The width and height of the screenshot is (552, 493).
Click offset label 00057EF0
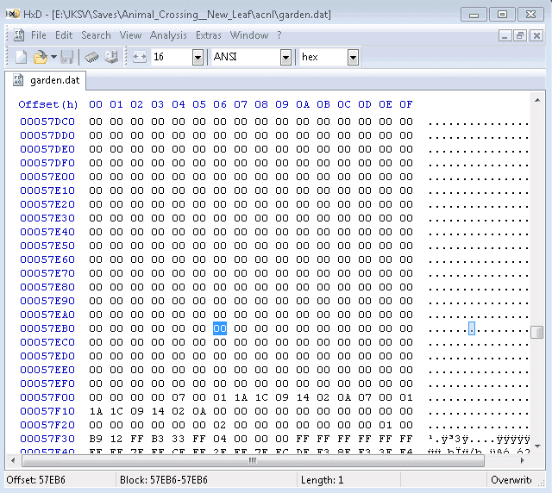pyautogui.click(x=47, y=384)
